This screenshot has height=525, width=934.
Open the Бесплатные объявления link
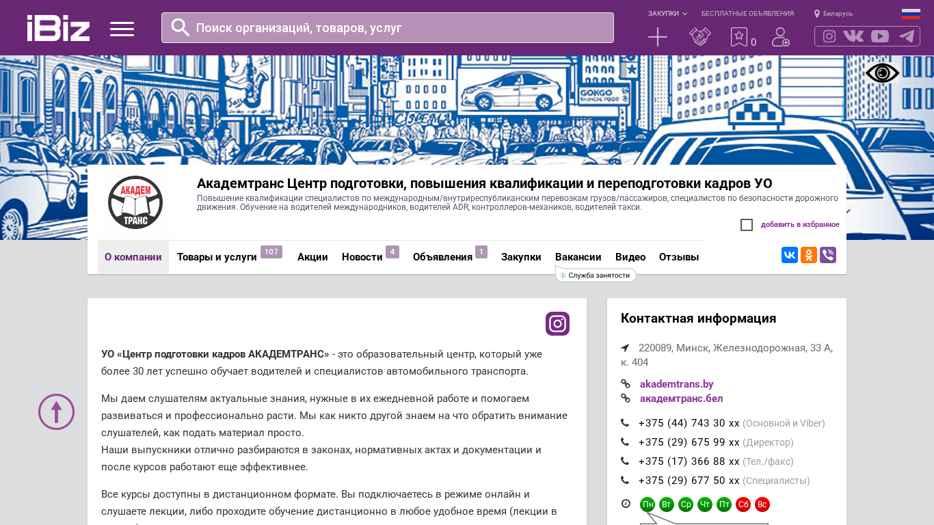(x=747, y=14)
